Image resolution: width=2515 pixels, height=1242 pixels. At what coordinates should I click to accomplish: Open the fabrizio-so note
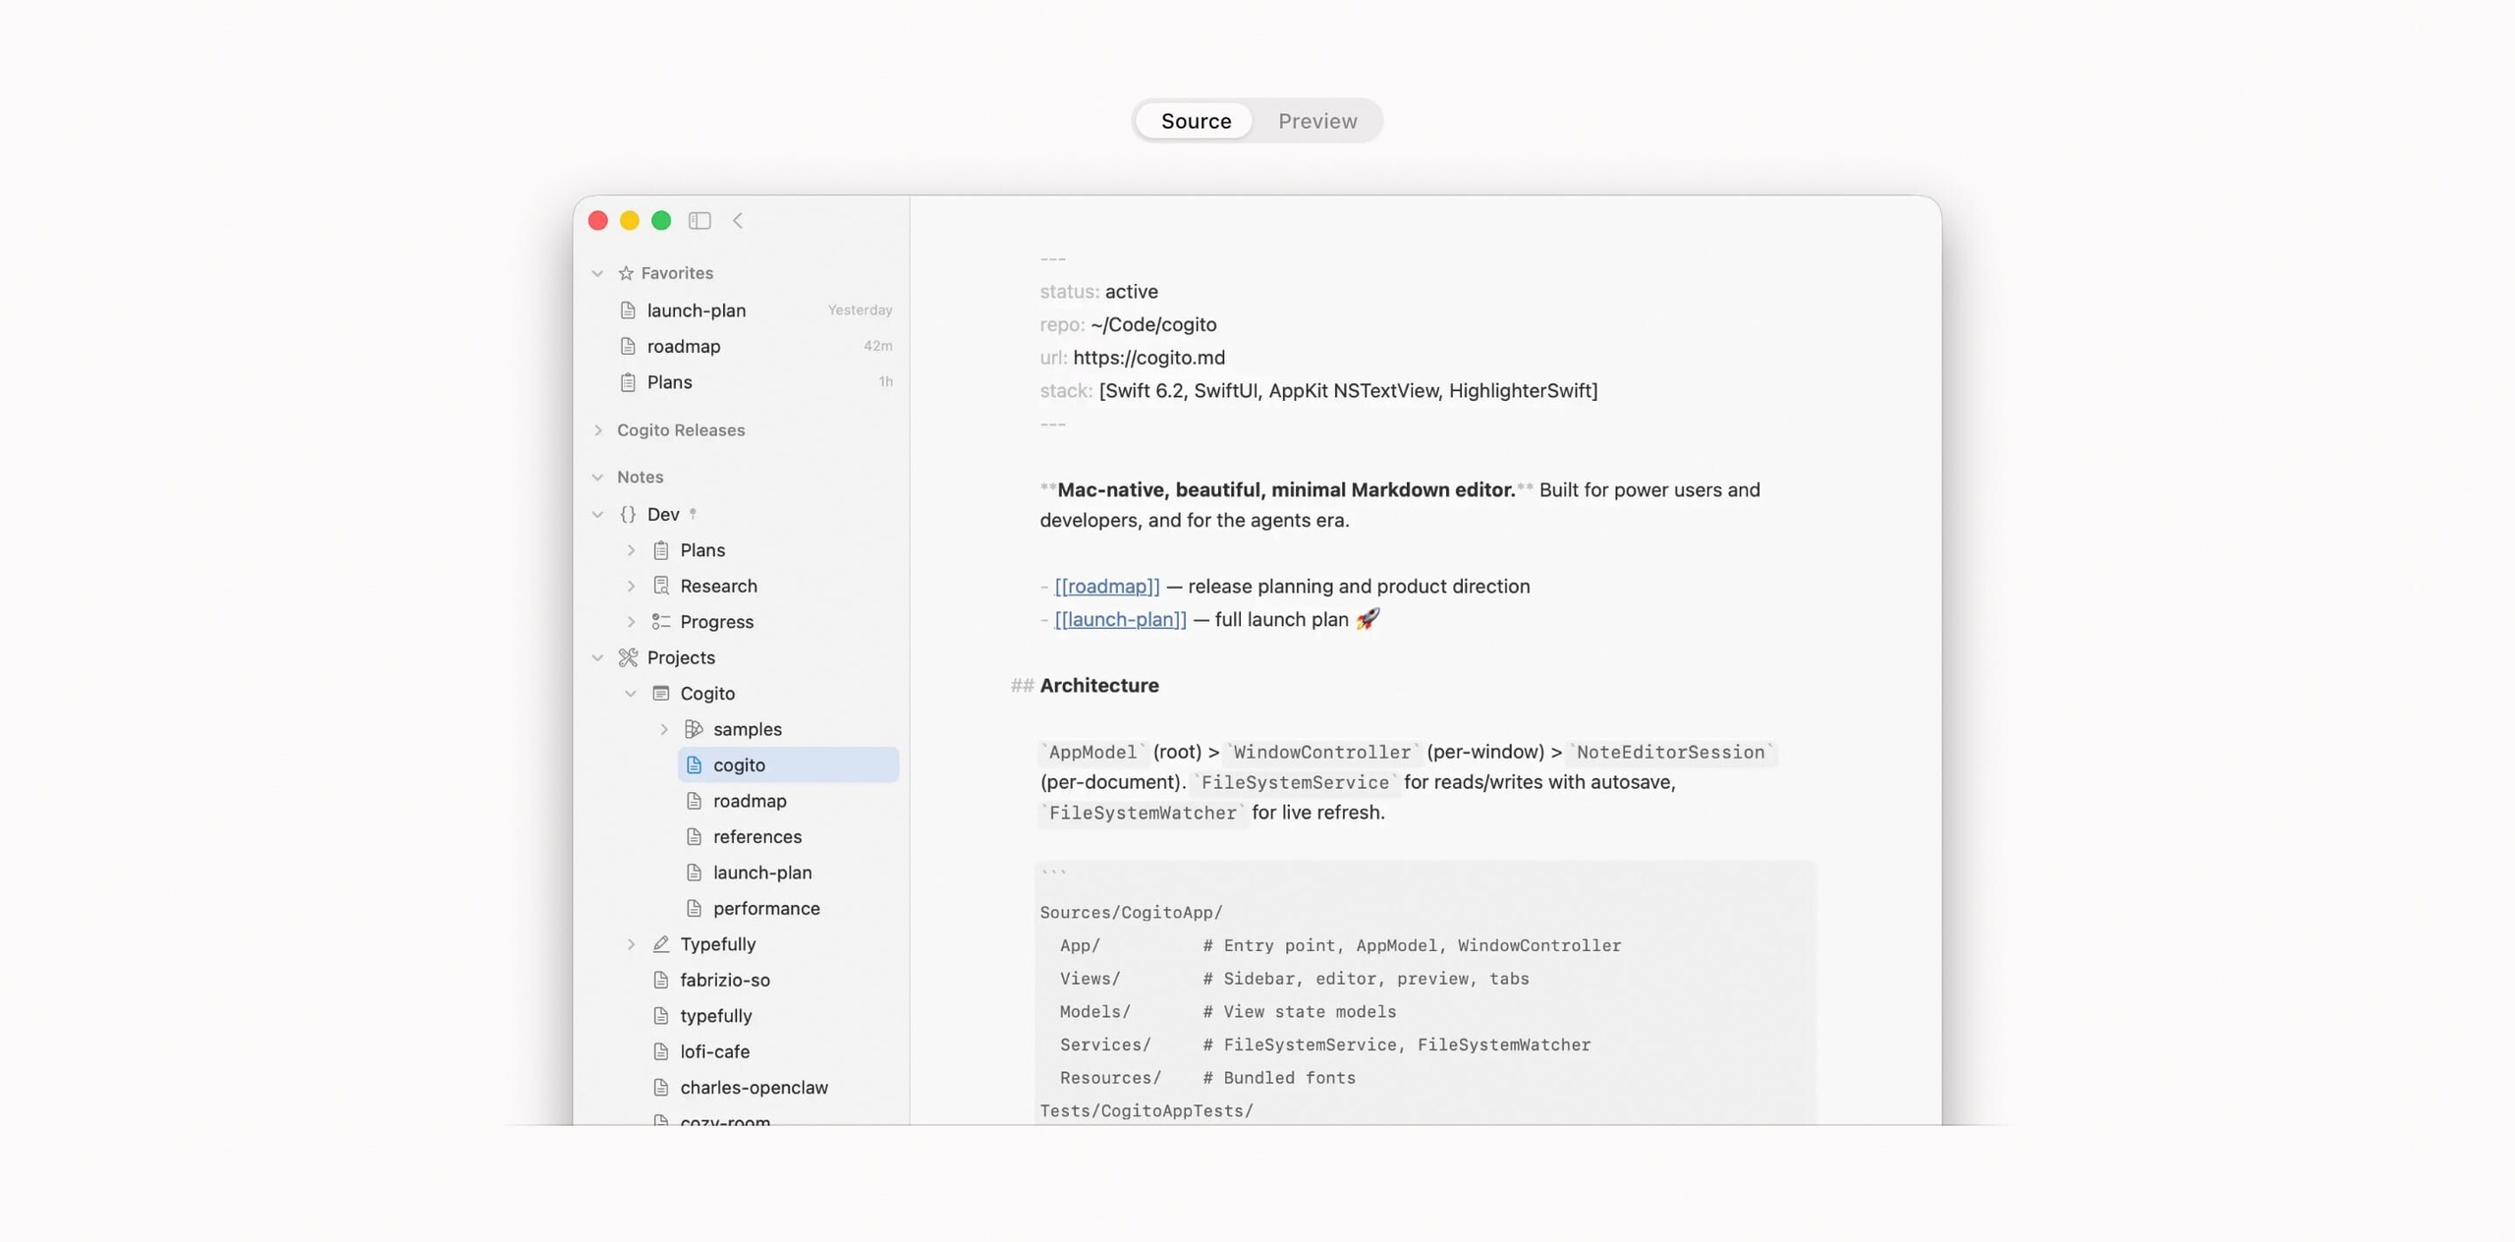click(771, 981)
